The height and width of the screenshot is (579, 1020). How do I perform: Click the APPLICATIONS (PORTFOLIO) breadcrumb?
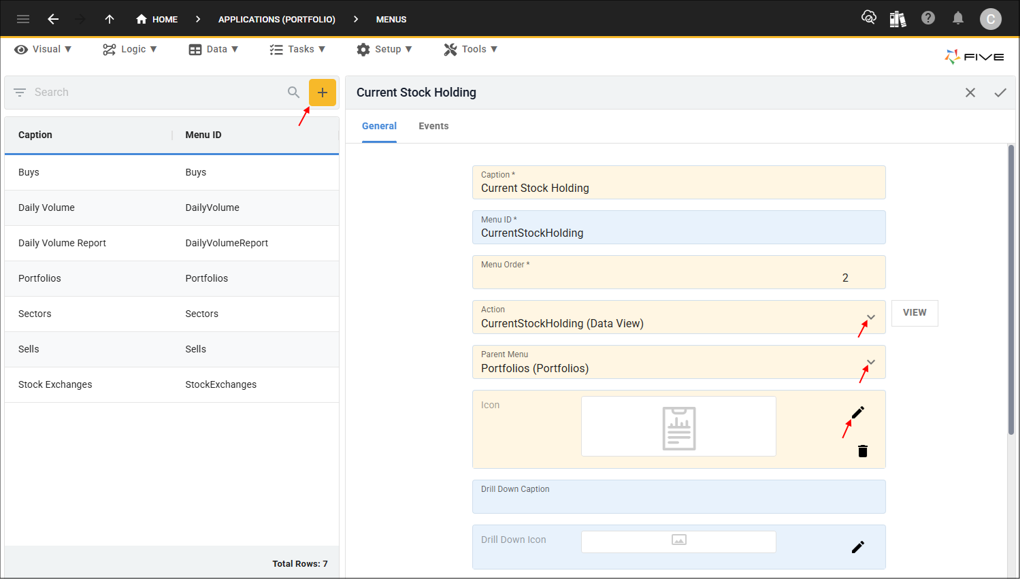point(277,19)
